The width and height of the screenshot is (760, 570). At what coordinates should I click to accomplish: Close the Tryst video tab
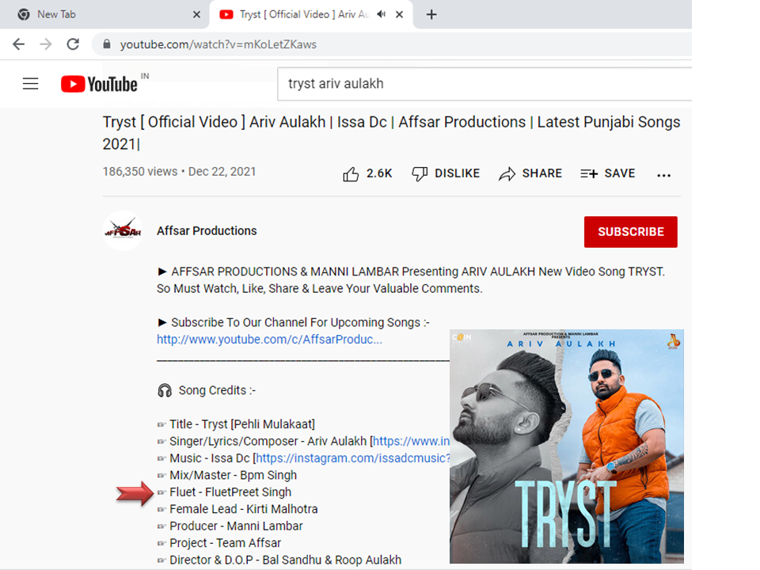(399, 14)
